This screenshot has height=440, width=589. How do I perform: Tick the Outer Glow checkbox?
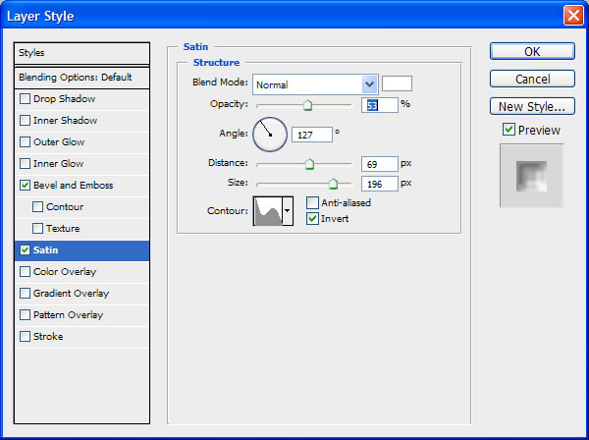[26, 142]
